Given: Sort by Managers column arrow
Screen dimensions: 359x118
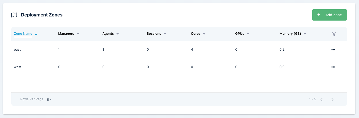Looking at the screenshot, I should (x=78, y=34).
